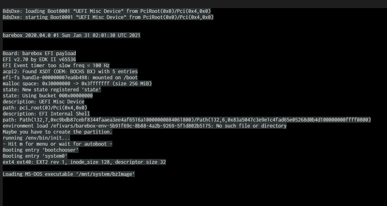Click the 'EFI Event timer too slow' line
This screenshot has height=206, width=387.
pos(56,66)
